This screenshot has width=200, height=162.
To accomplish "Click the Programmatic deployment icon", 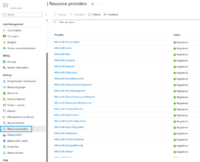I will [4, 81].
